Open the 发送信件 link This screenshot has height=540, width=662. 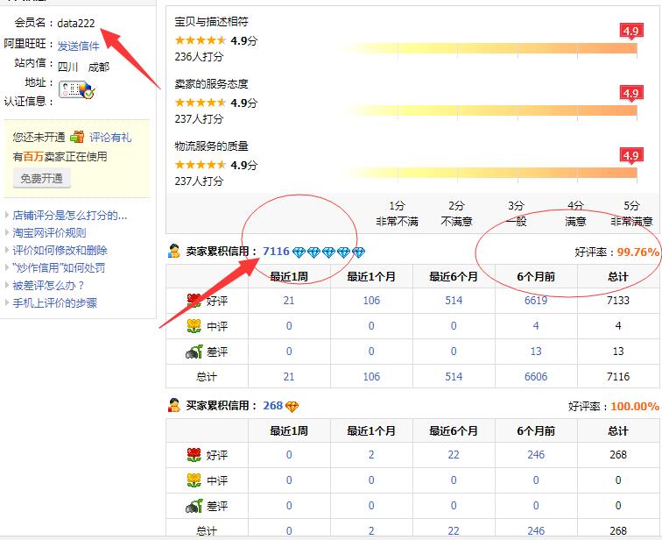[79, 46]
